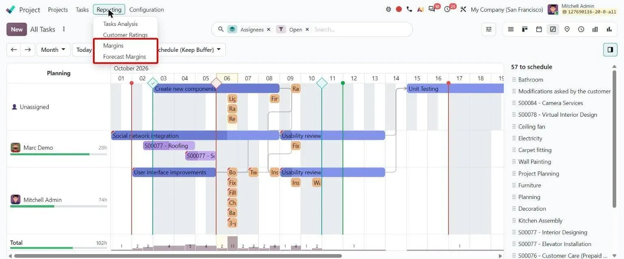This screenshot has width=624, height=259.
Task: Switch to Calendar view icon
Action: [539, 29]
